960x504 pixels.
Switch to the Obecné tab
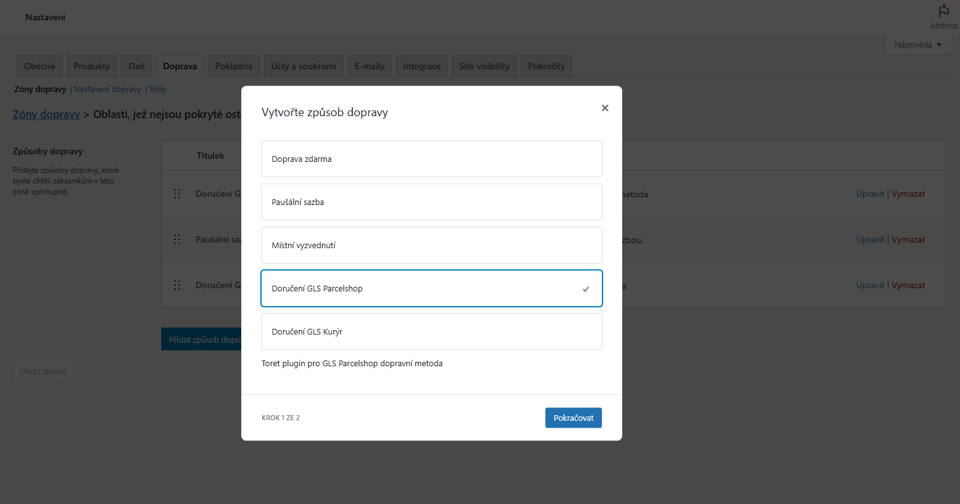(x=39, y=66)
